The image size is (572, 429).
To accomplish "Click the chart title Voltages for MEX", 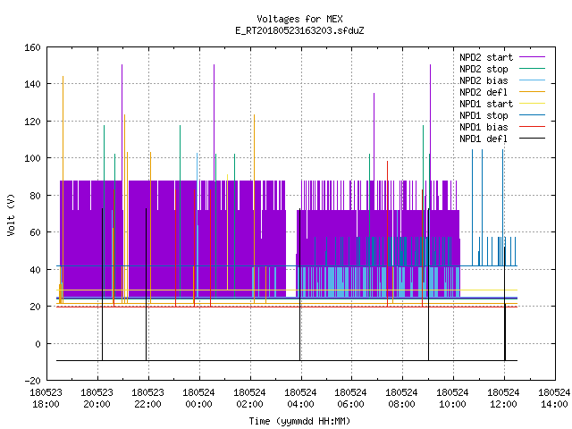I will click(x=299, y=19).
